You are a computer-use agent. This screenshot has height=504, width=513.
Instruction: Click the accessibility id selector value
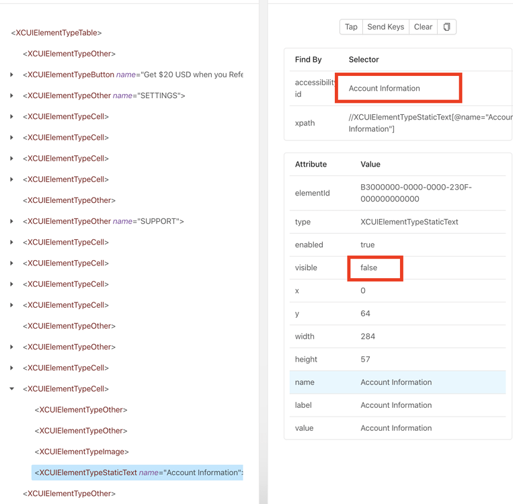coord(385,88)
